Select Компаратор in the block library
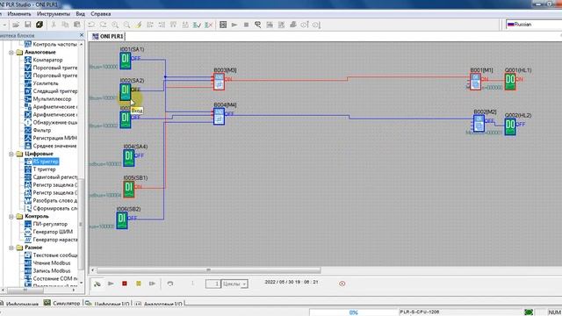Image resolution: width=562 pixels, height=316 pixels. coord(47,60)
